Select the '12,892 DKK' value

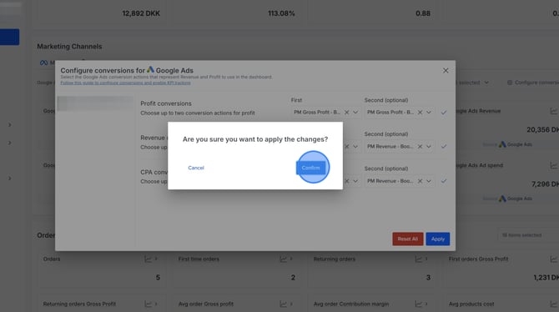pos(141,13)
